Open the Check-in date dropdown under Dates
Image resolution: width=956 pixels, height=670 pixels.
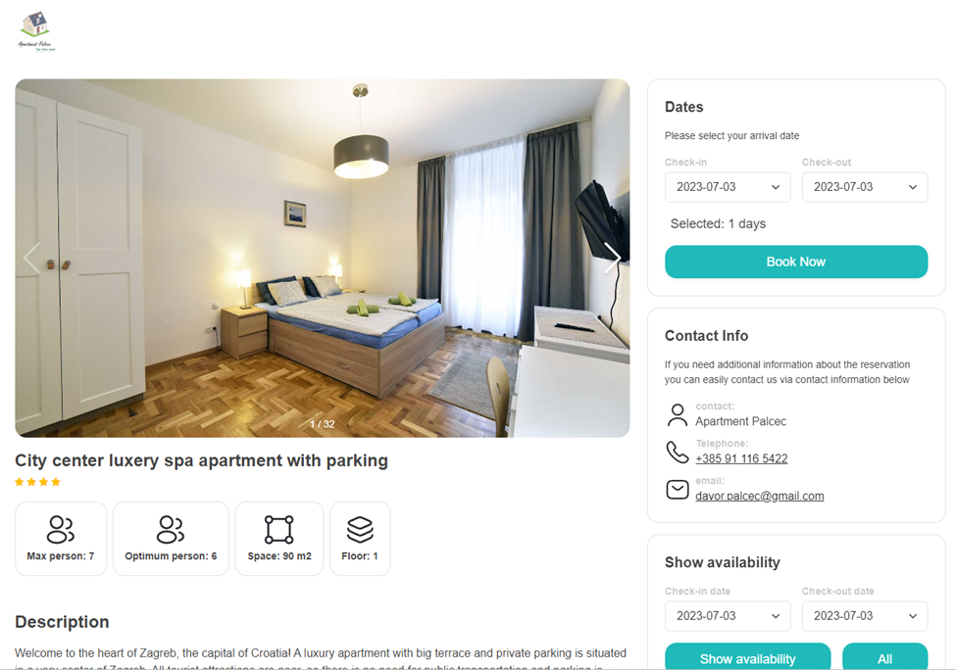point(728,187)
